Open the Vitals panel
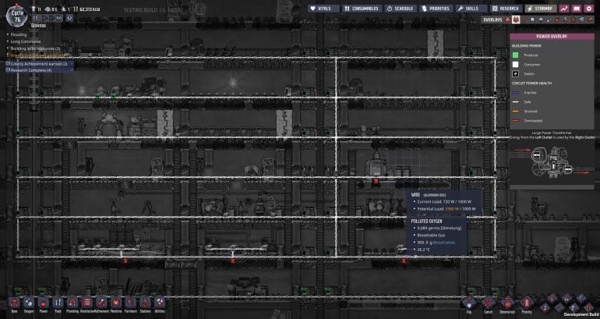 (x=323, y=9)
